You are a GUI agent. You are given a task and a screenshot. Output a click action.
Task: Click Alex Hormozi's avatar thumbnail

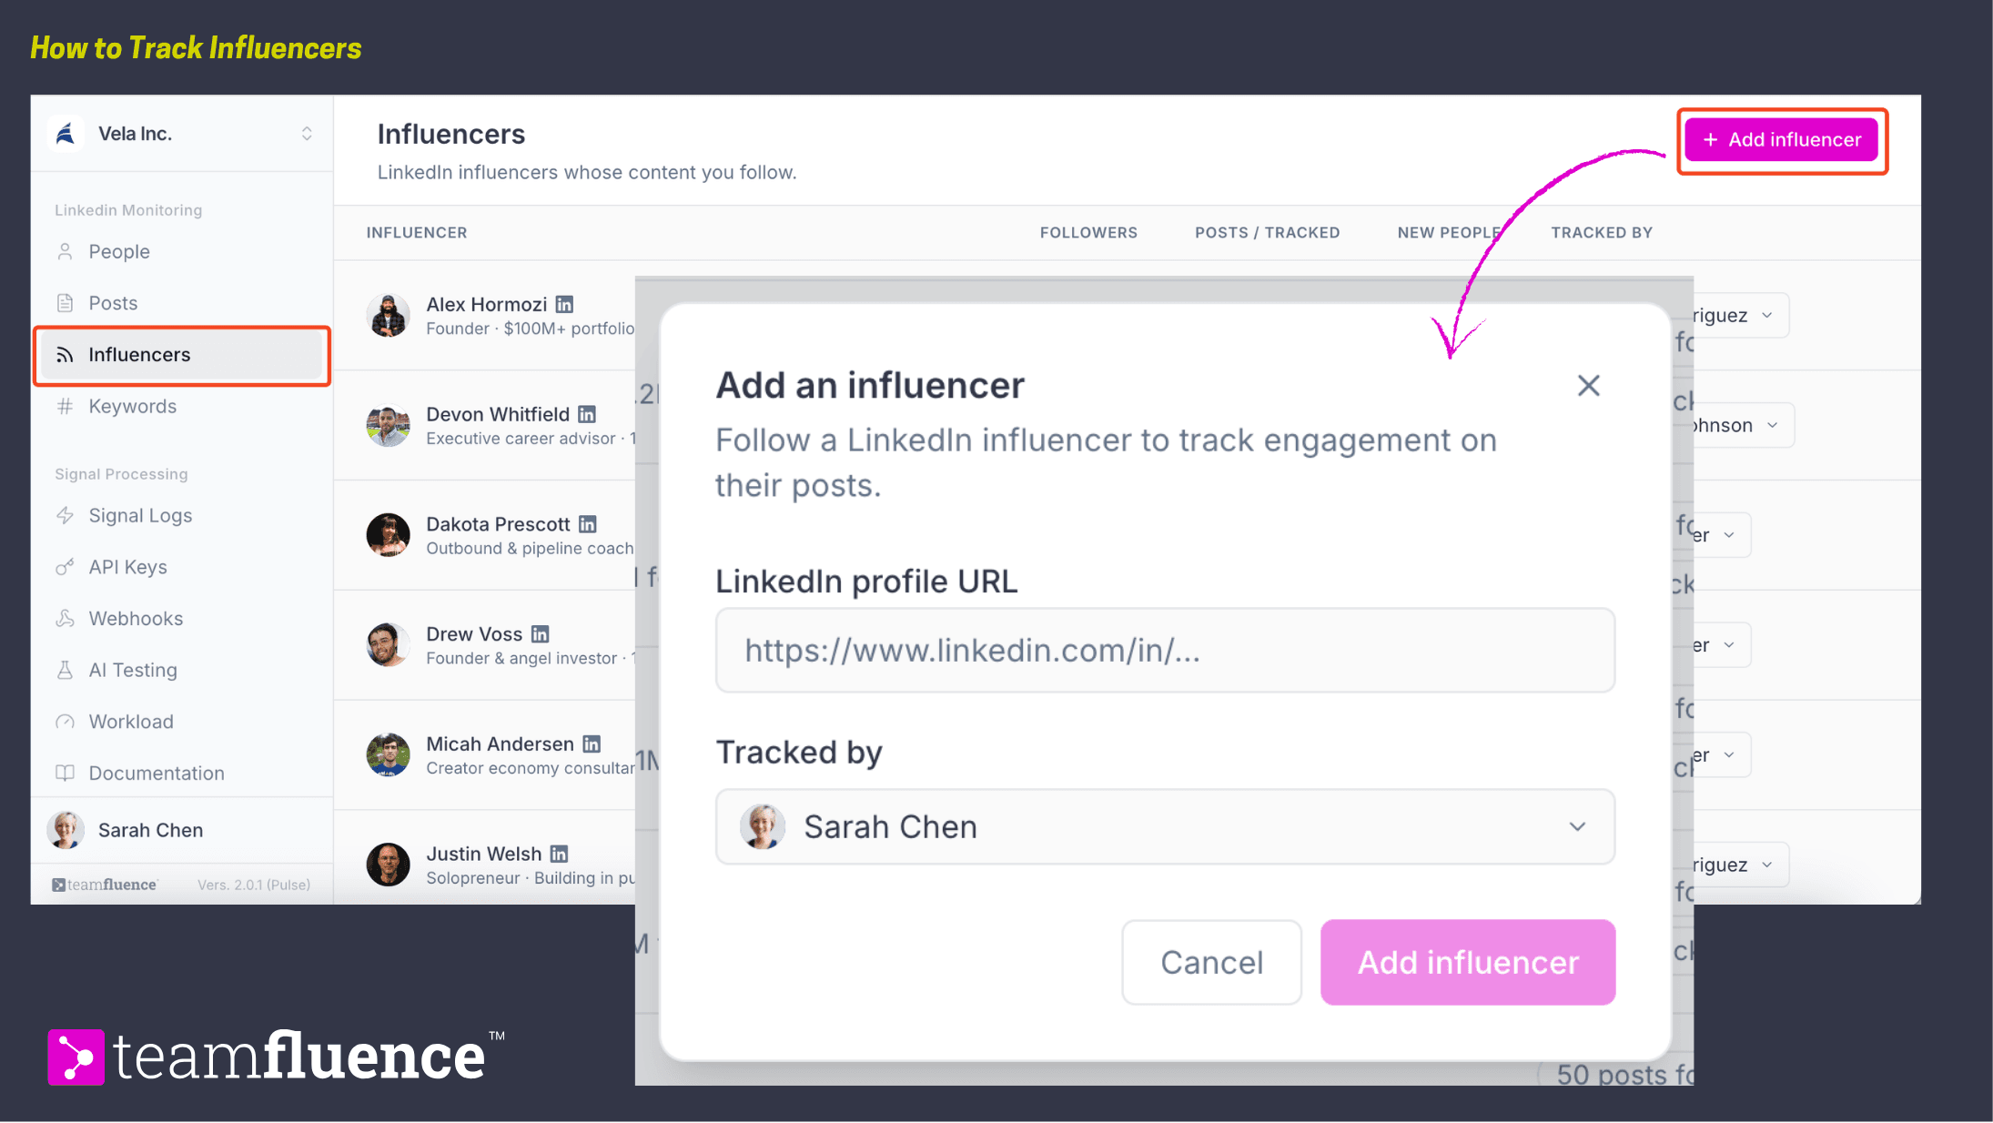coord(389,316)
